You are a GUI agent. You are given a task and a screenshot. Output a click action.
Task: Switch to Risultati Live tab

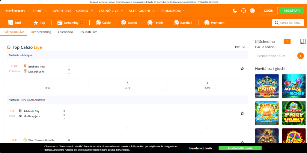point(88,32)
